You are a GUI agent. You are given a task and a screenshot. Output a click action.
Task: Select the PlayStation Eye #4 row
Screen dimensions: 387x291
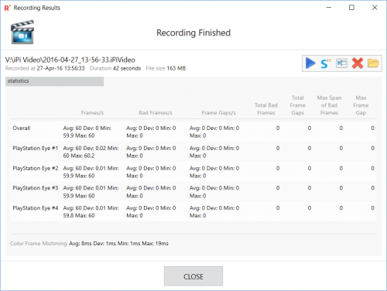pyautogui.click(x=193, y=211)
